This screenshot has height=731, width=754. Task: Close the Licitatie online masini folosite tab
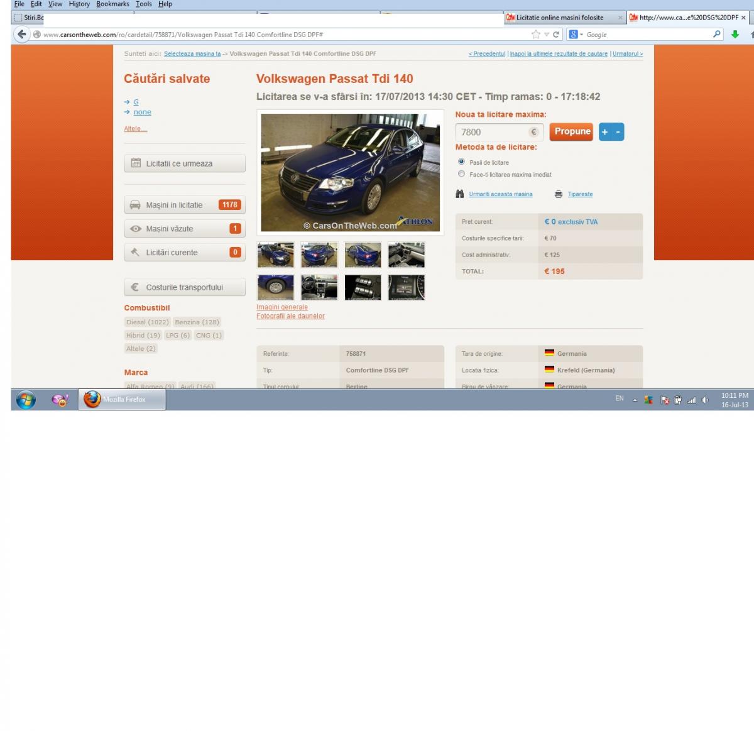[x=620, y=18]
